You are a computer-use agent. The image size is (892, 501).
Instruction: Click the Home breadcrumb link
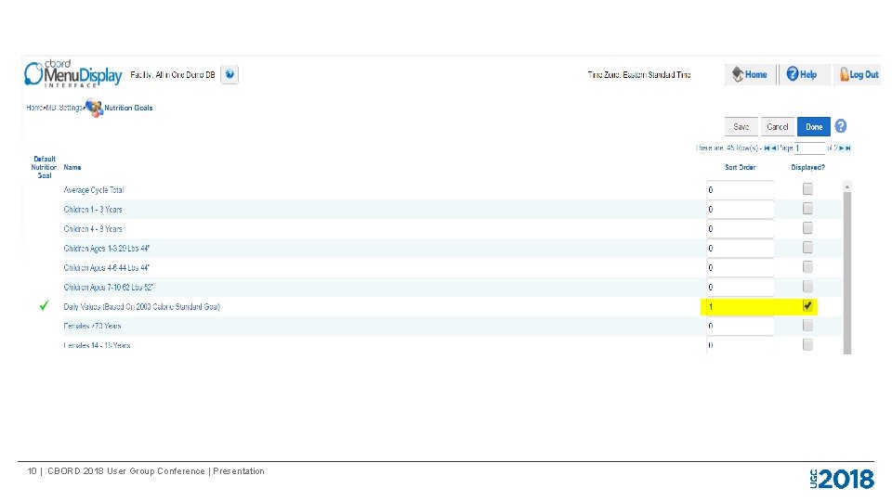tap(34, 108)
